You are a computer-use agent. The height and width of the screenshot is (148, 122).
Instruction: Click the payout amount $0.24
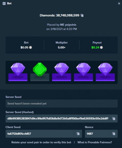coord(95,47)
